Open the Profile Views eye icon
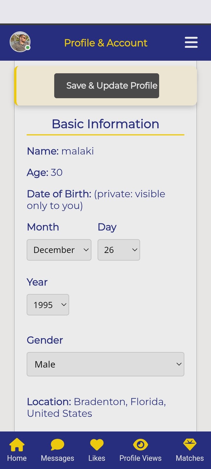The height and width of the screenshot is (469, 211). [140, 444]
